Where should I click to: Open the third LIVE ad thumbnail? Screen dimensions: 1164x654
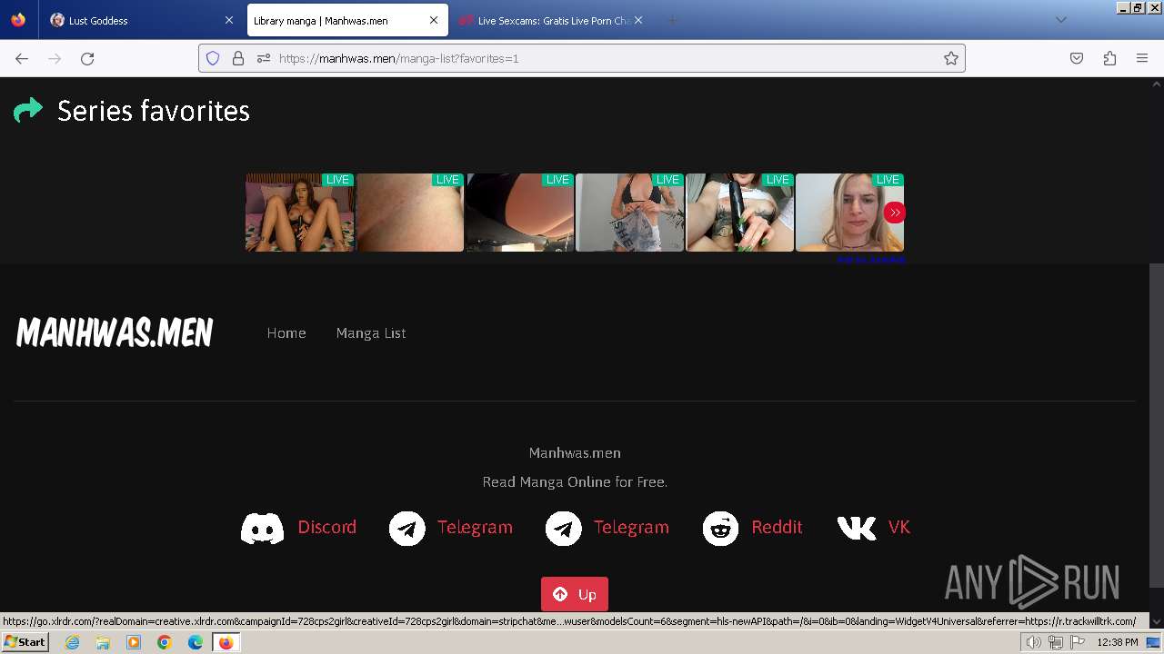pos(520,213)
